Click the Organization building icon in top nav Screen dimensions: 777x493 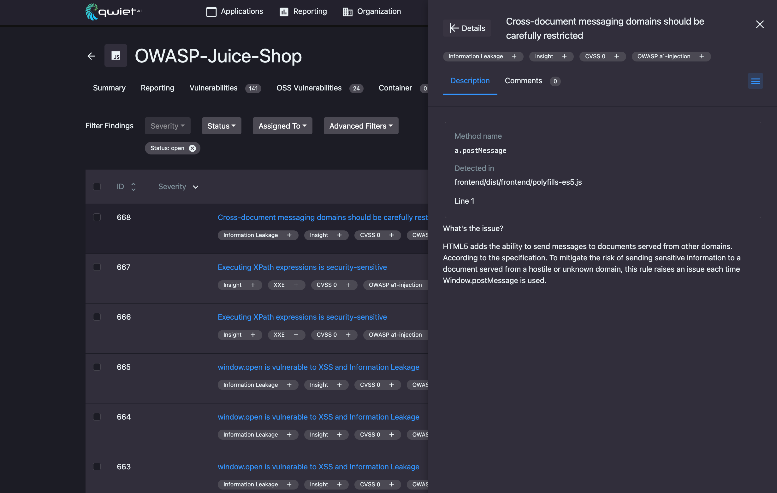click(x=347, y=12)
